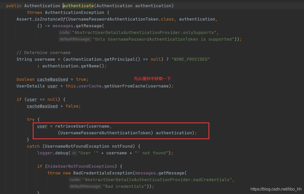Click the catch keyword
This screenshot has width=304, height=194.
pos(33,146)
